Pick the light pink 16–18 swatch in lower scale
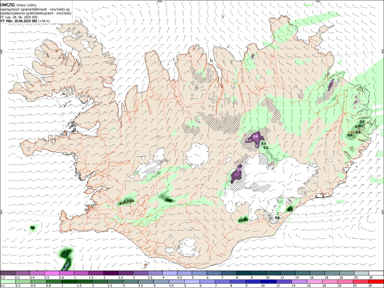The image size is (384, 288). pos(315,281)
